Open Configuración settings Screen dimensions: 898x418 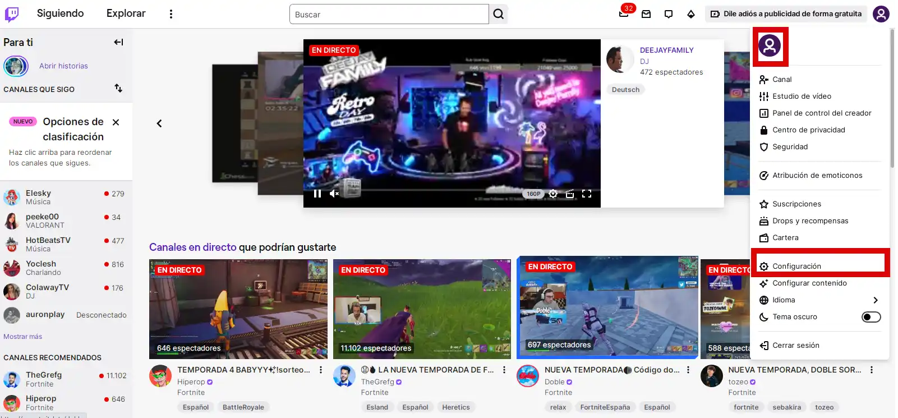820,266
